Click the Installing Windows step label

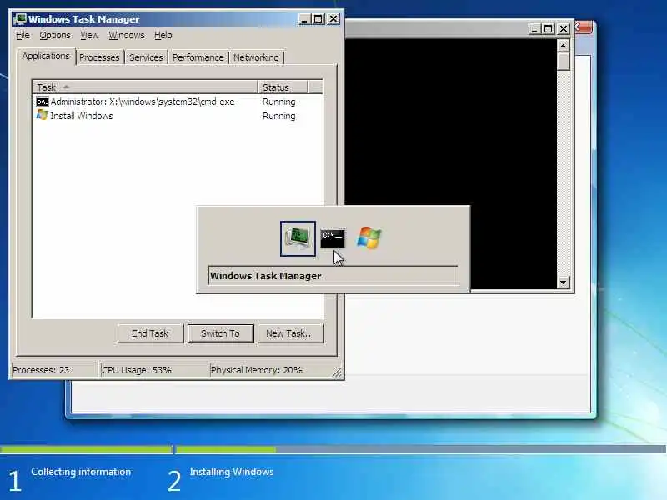[232, 472]
